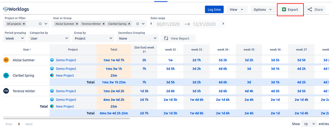This screenshot has width=332, height=127.
Task: Click Claribel Spring user name
Action: 23,75
